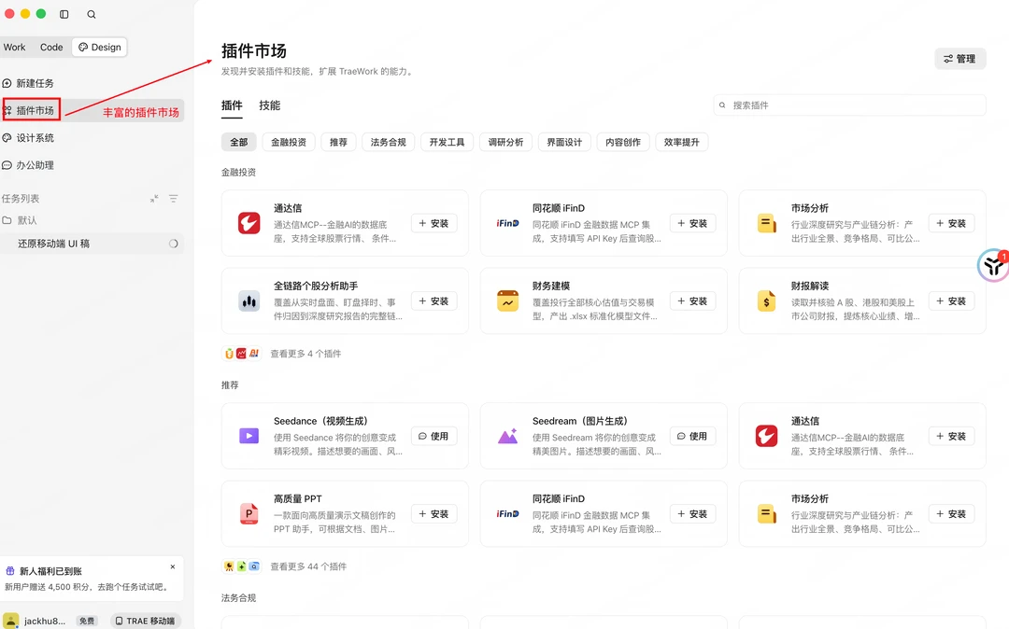Open the 还原移动端 UI 稿 task
This screenshot has height=629, width=1009.
click(92, 244)
